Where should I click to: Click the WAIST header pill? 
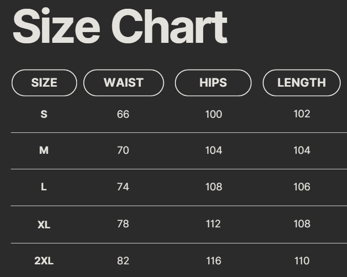coord(124,83)
